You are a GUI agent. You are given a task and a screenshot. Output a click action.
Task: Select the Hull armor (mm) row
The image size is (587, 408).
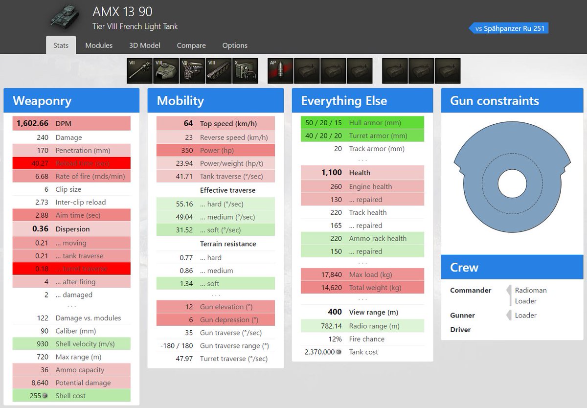coord(362,123)
